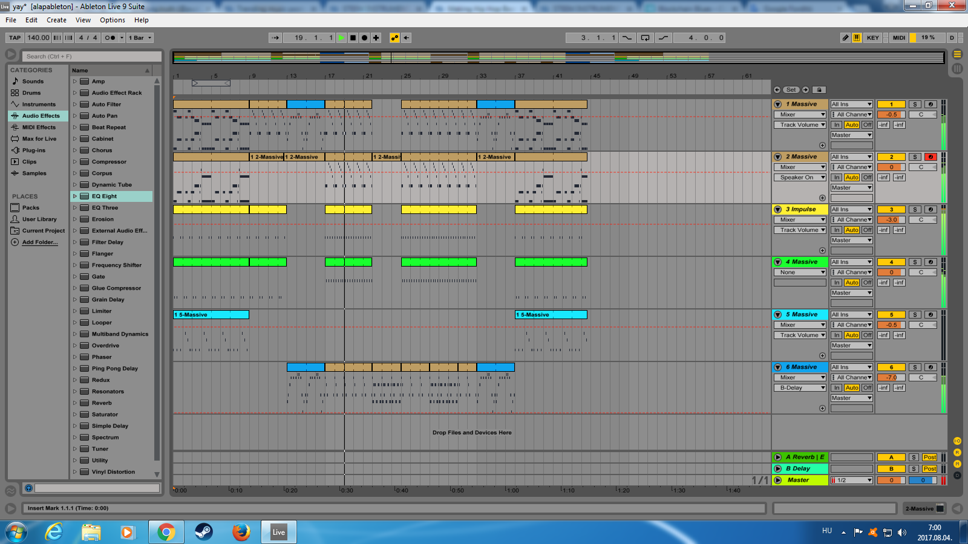Open the Create menu
The width and height of the screenshot is (968, 544).
tap(56, 20)
